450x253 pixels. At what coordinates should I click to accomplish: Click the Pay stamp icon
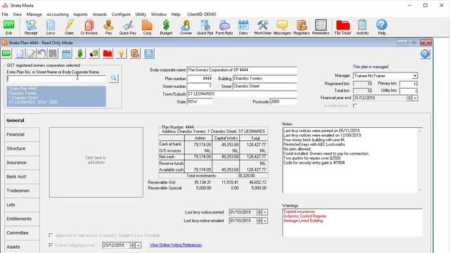coord(108,25)
